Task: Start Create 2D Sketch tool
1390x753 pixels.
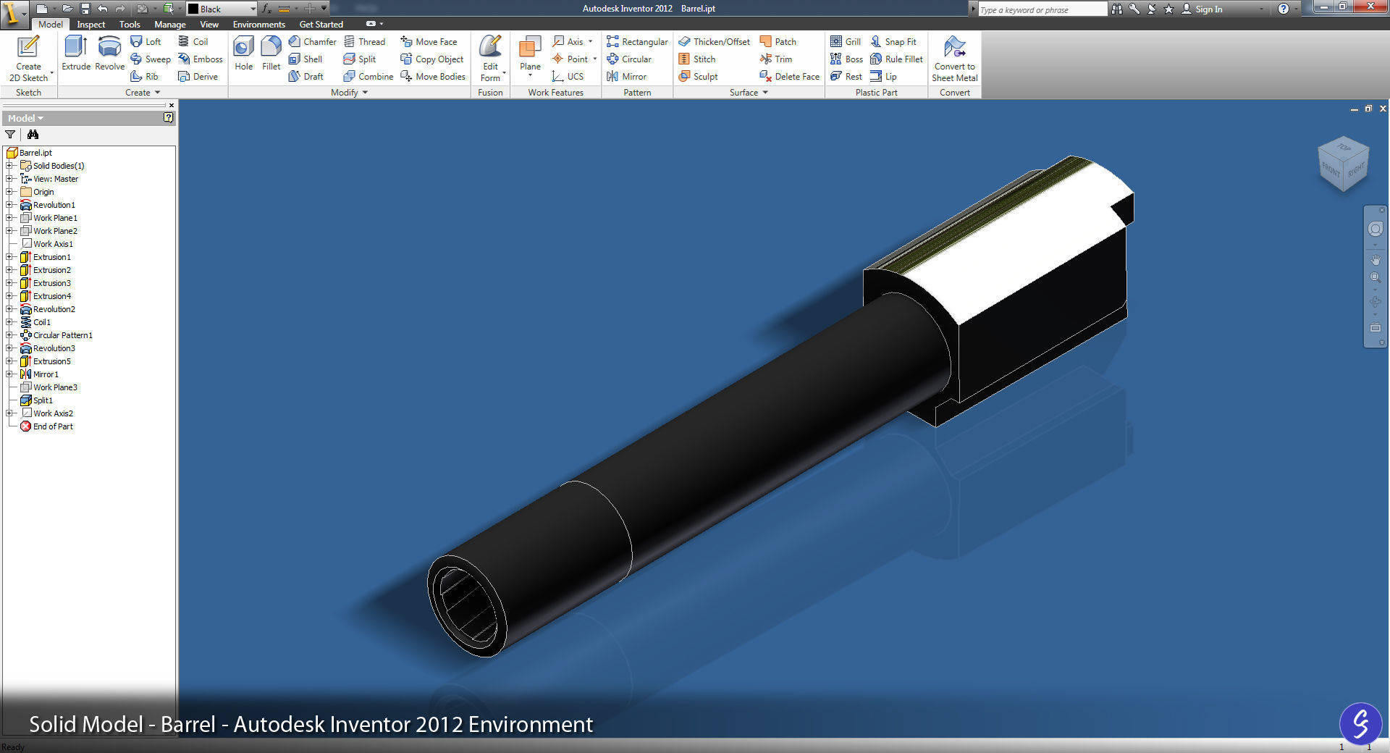Action: [28, 58]
